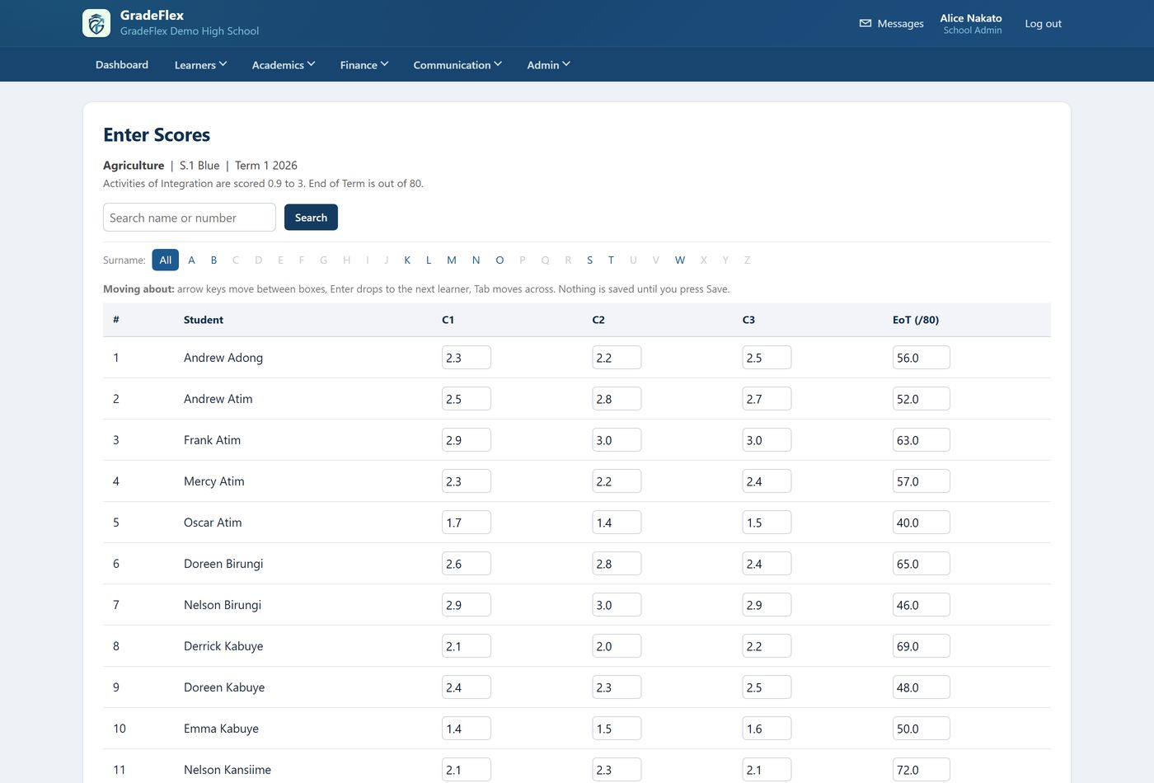Expand the Academics menu chevron
This screenshot has height=783, width=1154.
[x=311, y=64]
